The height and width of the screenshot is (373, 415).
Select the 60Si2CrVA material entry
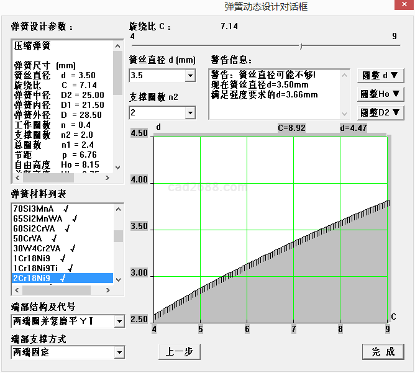(37, 228)
